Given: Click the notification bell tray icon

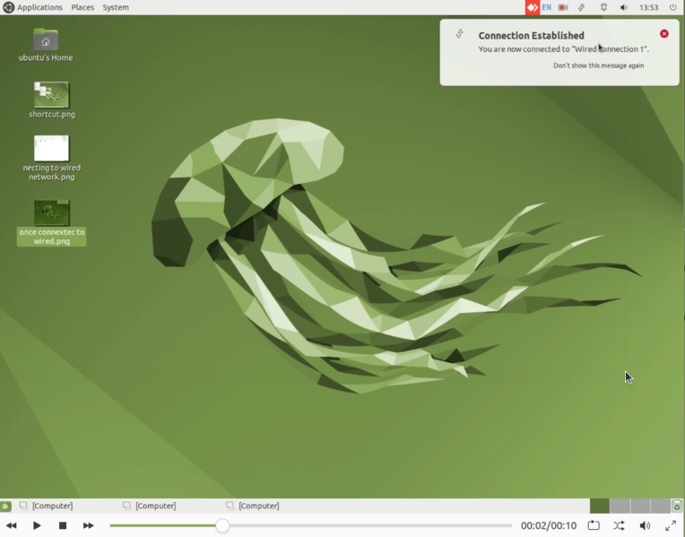Looking at the screenshot, I should click(x=603, y=7).
